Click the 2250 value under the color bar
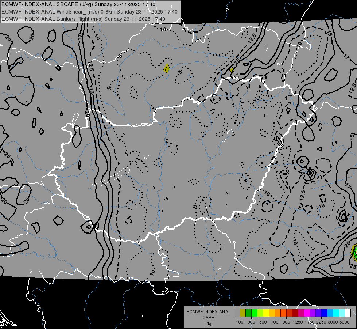Screen dimensions: 357x329 point(321,322)
